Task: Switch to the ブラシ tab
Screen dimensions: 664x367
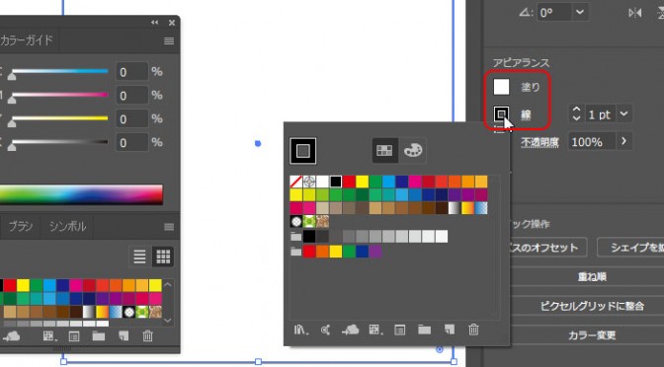Action: pos(21,226)
